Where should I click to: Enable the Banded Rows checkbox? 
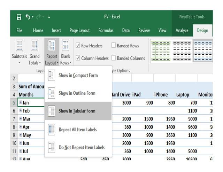click(x=114, y=46)
